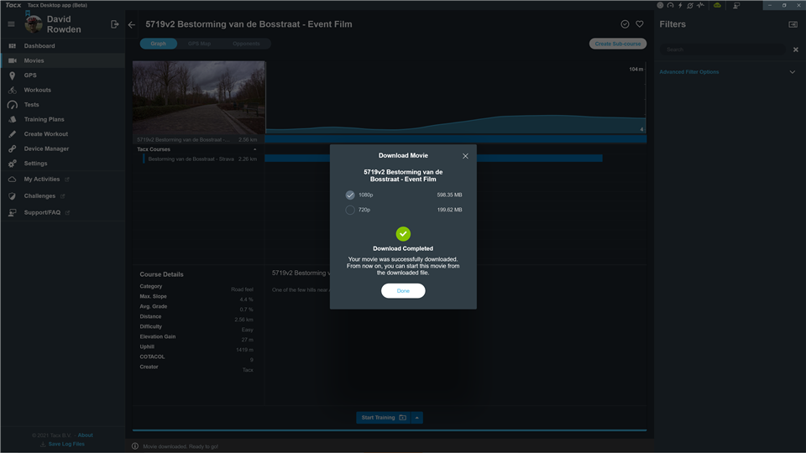Favorite the movie with the heart icon

[640, 24]
